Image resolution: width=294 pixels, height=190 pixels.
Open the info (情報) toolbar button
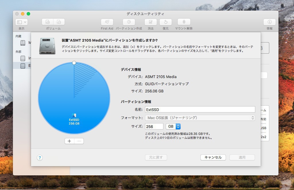[x=269, y=22]
